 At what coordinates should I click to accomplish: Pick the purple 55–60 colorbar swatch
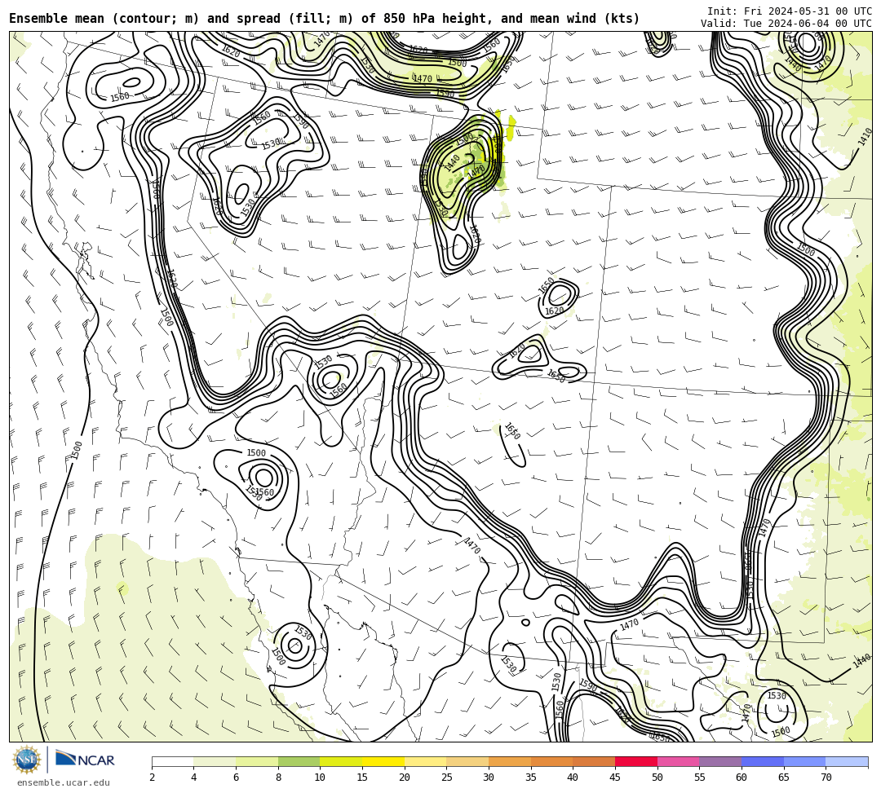coord(720,761)
